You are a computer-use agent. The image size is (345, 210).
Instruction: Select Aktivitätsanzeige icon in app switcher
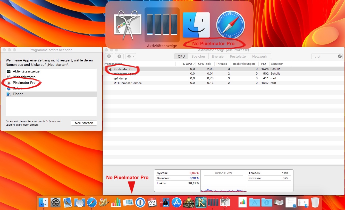[x=162, y=25]
